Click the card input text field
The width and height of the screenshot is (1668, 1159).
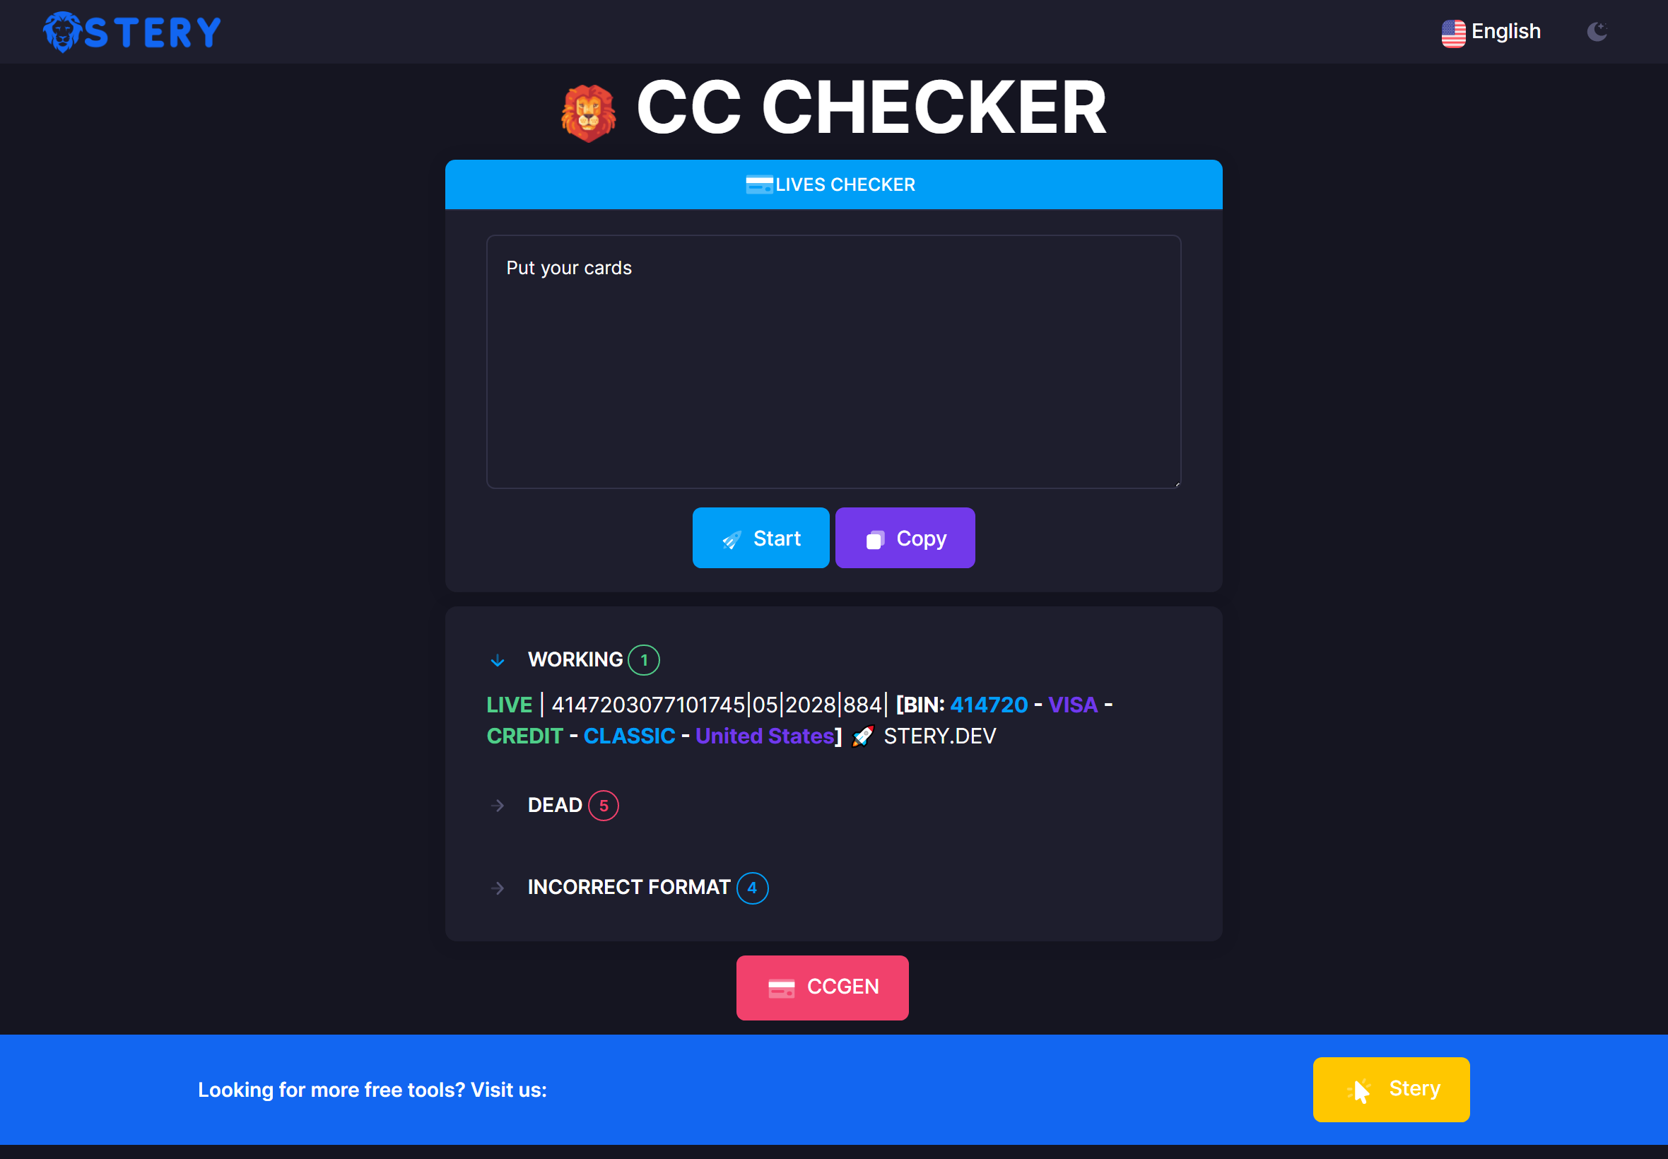point(834,361)
